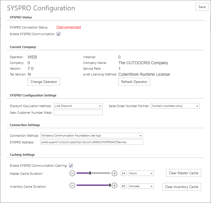211x203 pixels.
Task: Click Clear Master Cache button
Action: click(184, 173)
